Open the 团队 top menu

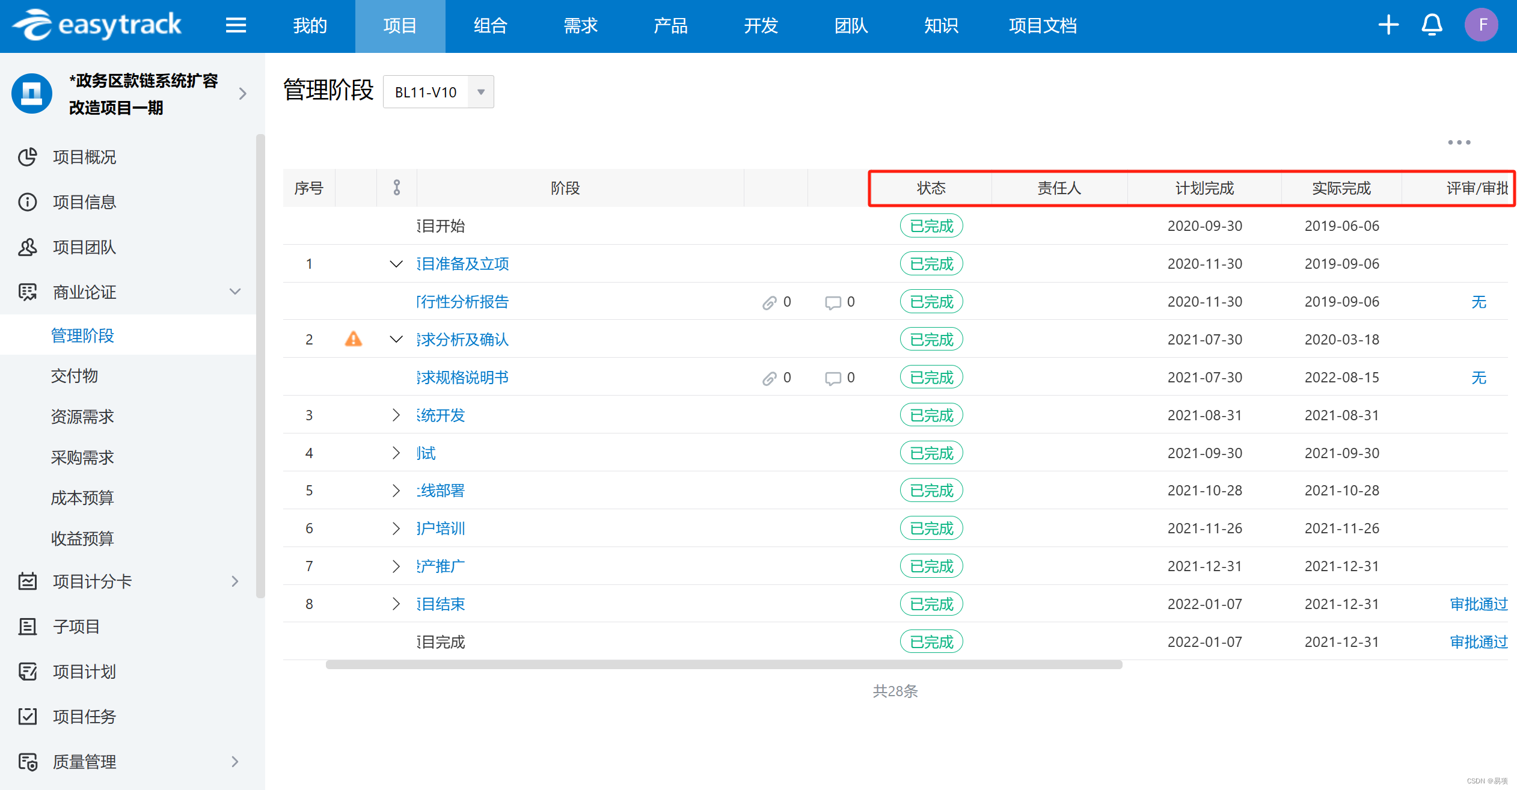851,25
